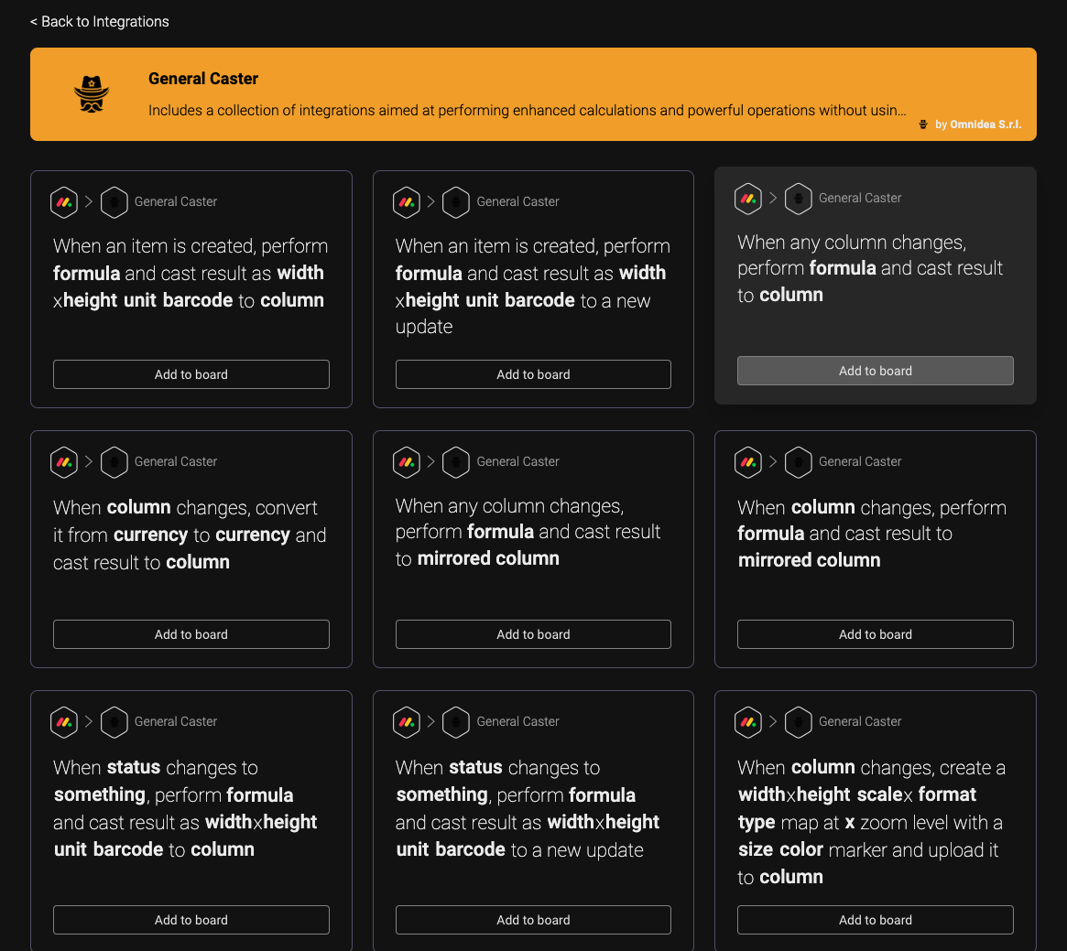
Task: Add map with marker upload recipe to board
Action: pyautogui.click(x=875, y=920)
